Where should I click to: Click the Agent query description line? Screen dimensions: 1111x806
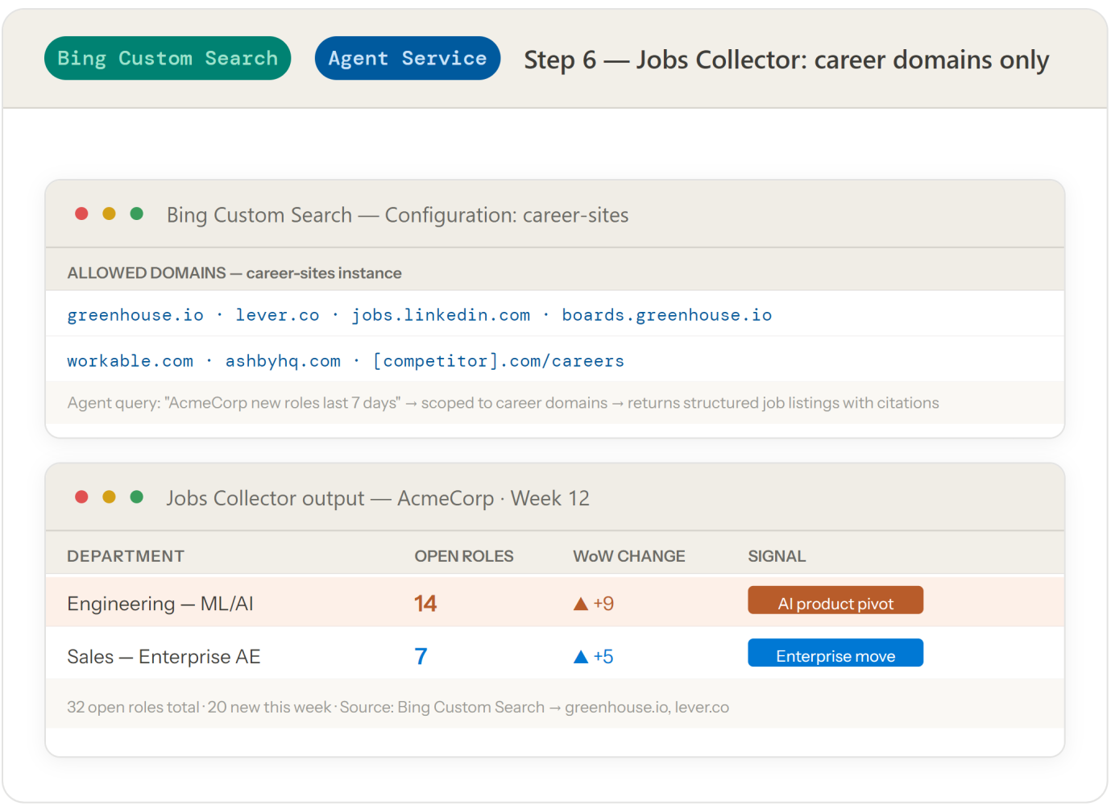(504, 403)
